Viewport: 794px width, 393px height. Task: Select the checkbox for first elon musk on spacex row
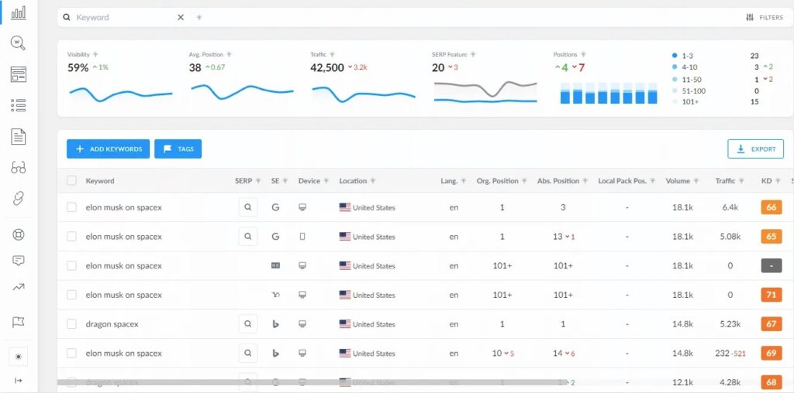pos(71,207)
